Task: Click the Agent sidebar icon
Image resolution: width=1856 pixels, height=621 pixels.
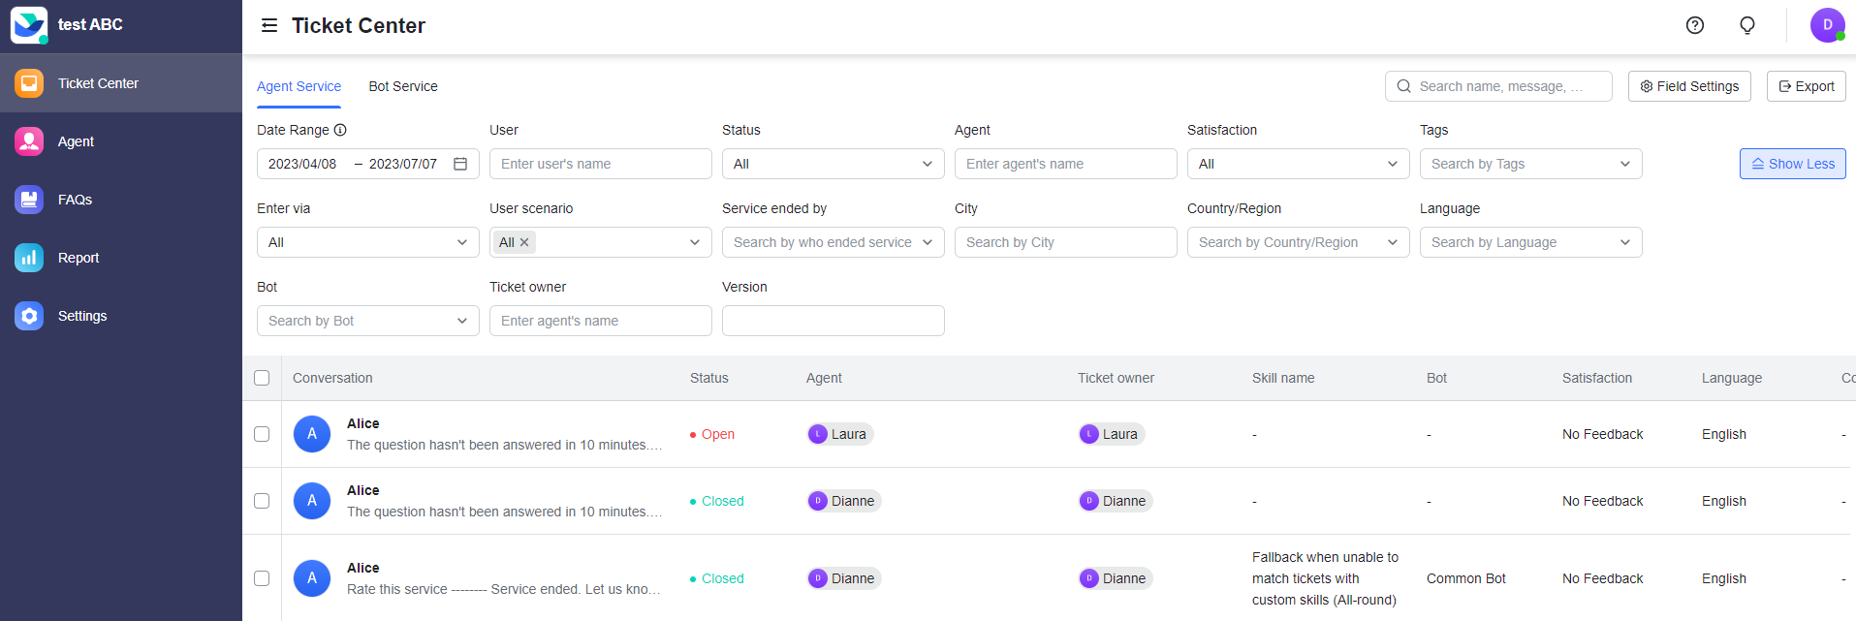Action: pos(29,141)
